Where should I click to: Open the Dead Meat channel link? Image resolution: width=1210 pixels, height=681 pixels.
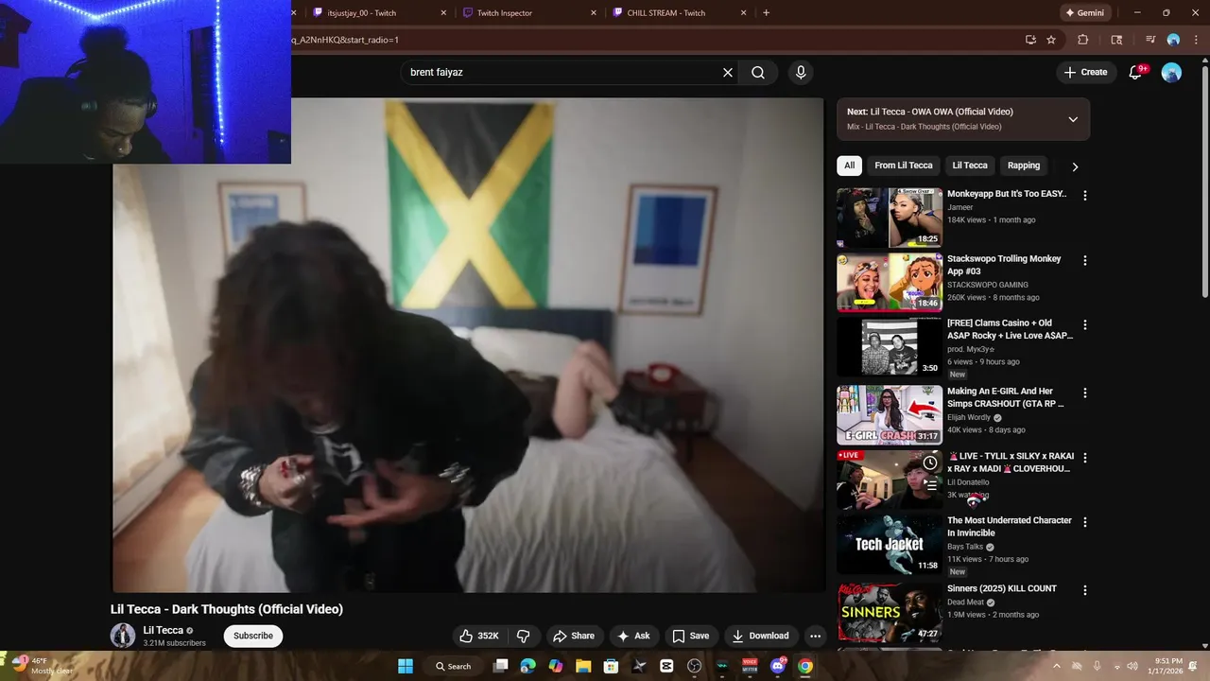[x=965, y=602]
